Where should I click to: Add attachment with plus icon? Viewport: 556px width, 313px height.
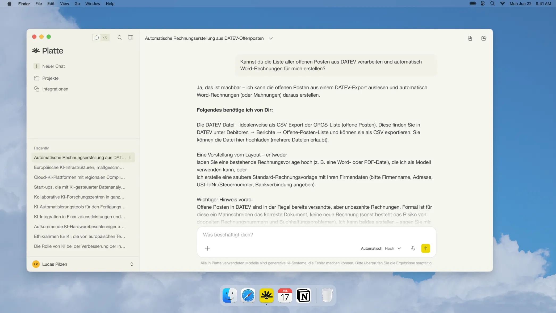click(x=207, y=248)
